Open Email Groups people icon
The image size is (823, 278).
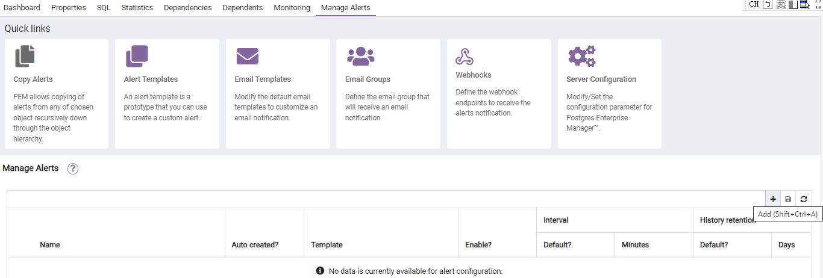[360, 56]
